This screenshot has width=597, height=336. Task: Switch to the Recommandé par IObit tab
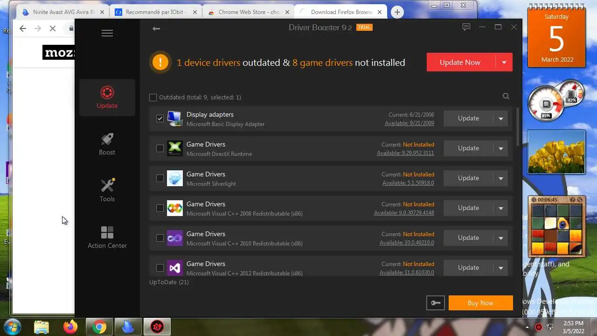pyautogui.click(x=156, y=12)
